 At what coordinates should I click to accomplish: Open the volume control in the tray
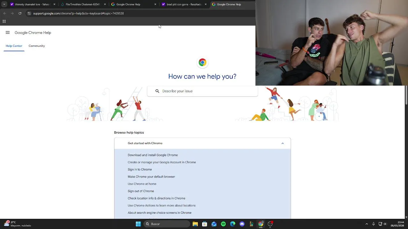tap(385, 224)
